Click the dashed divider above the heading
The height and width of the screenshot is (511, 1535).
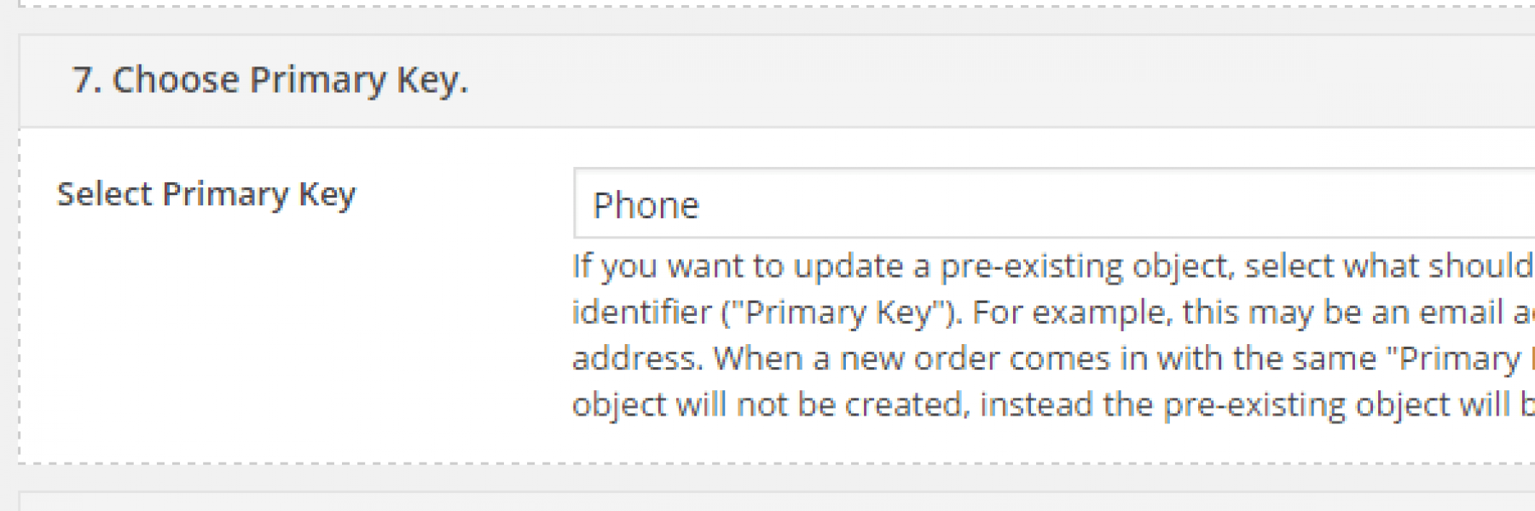click(x=767, y=7)
